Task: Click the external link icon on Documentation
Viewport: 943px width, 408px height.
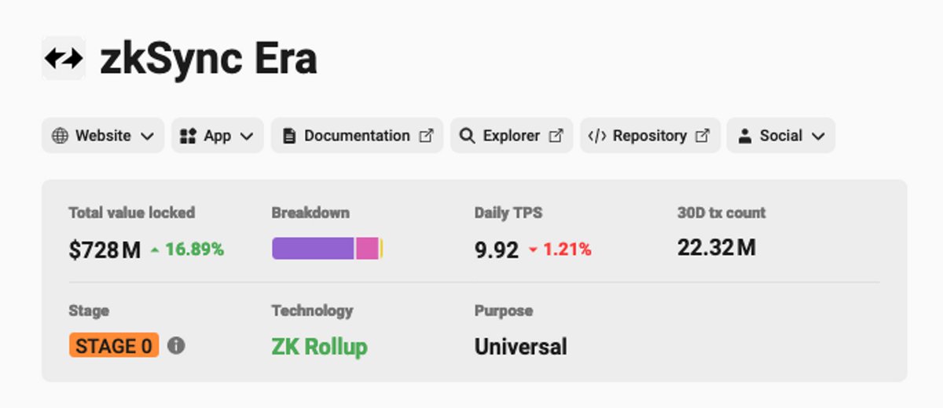Action: click(426, 136)
